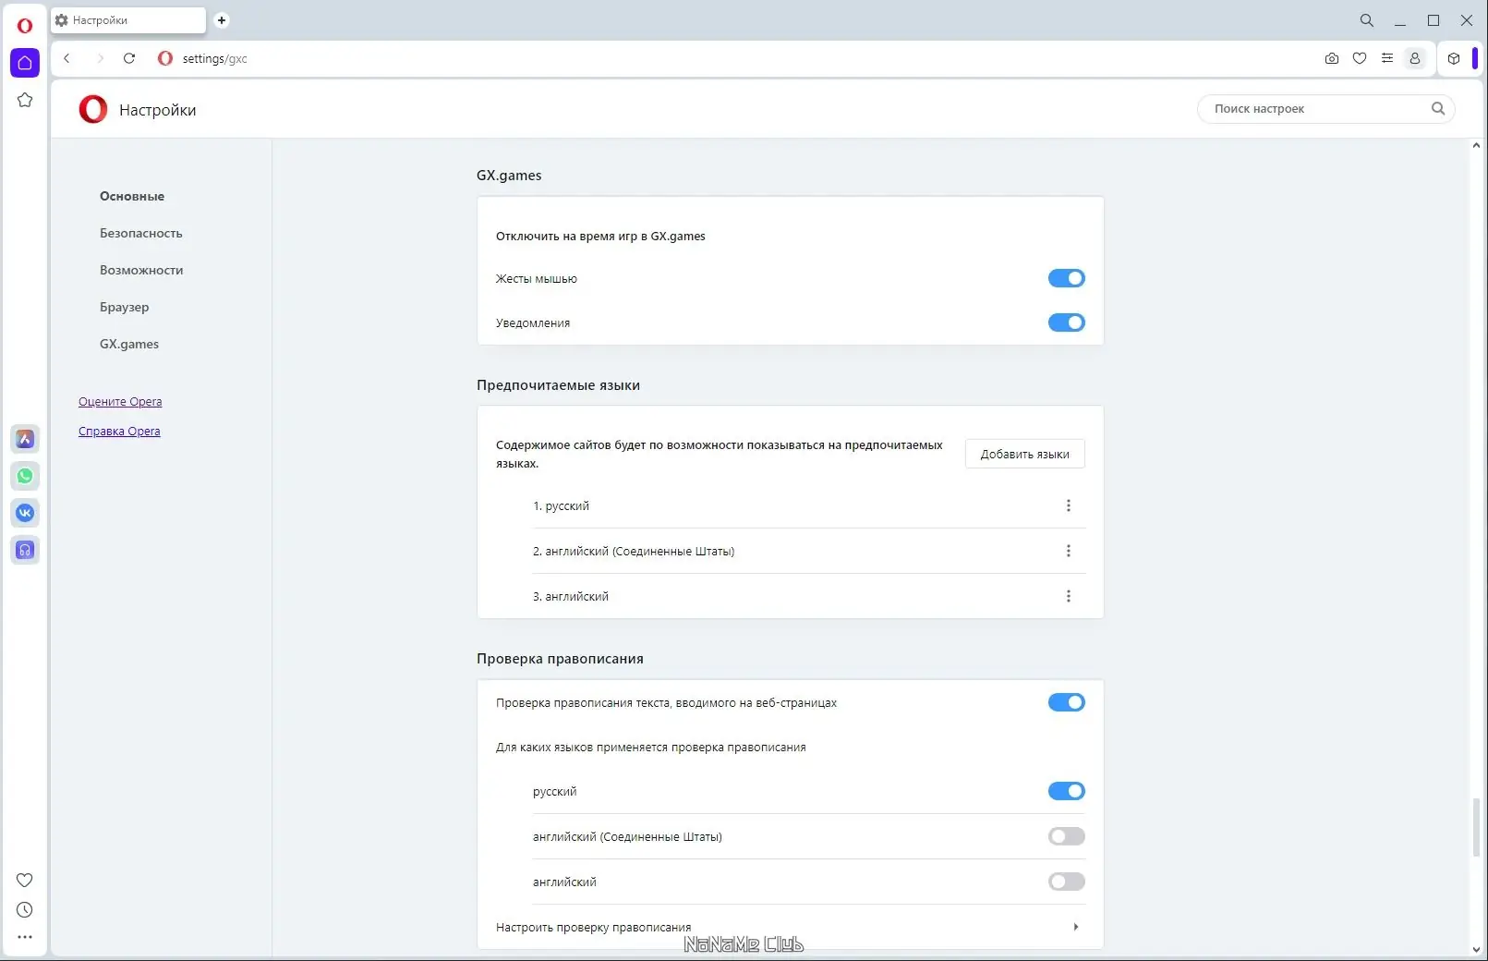Viewport: 1488px width, 961px height.
Task: Open history clock icon in sidebar
Action: [x=25, y=910]
